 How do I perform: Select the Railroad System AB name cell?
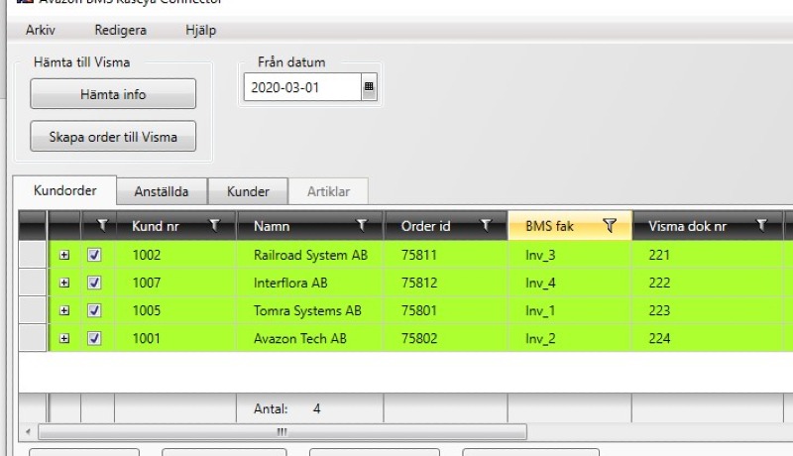[310, 255]
